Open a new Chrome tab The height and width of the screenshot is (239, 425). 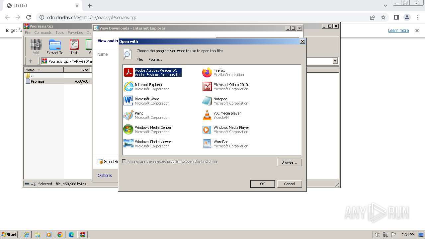(90, 6)
